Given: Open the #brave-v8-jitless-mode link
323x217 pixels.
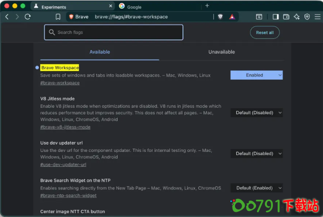Looking at the screenshot, I should (x=65, y=127).
